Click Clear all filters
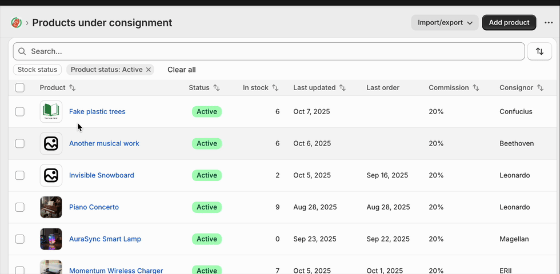This screenshot has width=560, height=274. tap(182, 70)
